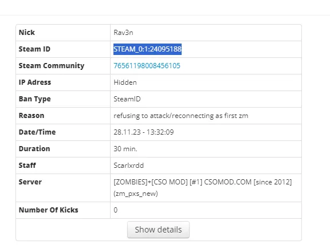Click the Steam Community label
The height and width of the screenshot is (248, 330).
(52, 66)
